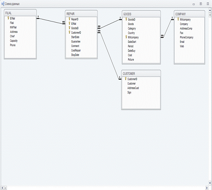Click the key icon next to INNcompany in GOODS

[126, 37]
